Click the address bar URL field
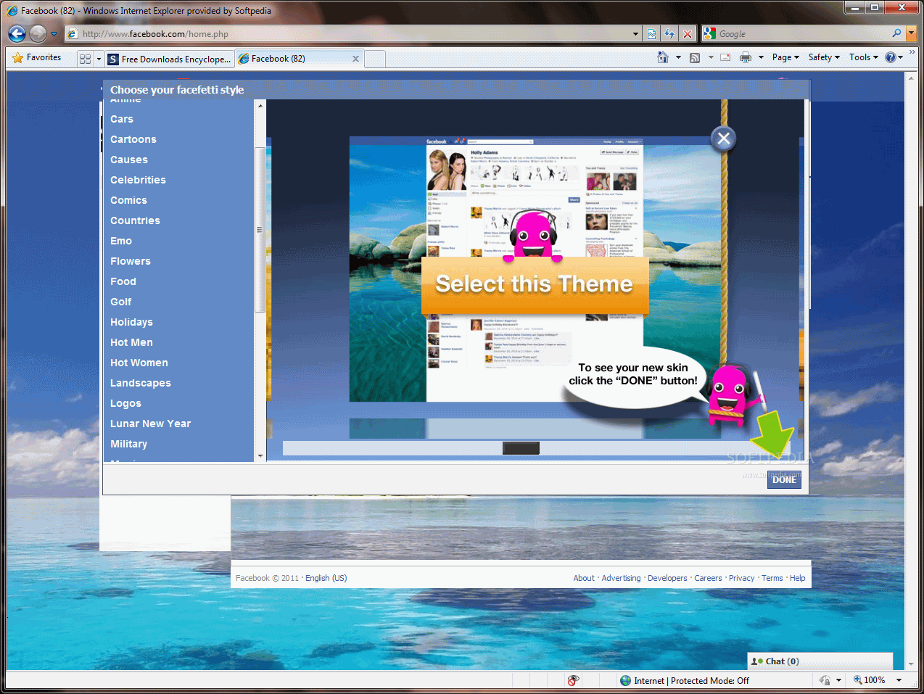 point(348,33)
